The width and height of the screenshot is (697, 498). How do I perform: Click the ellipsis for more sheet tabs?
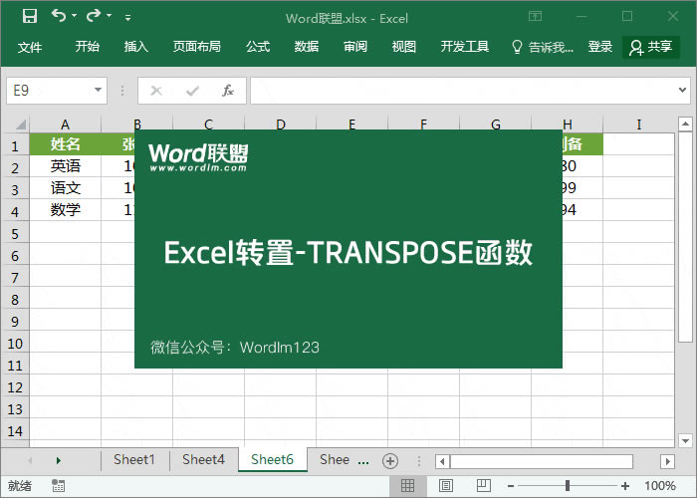pos(363,462)
